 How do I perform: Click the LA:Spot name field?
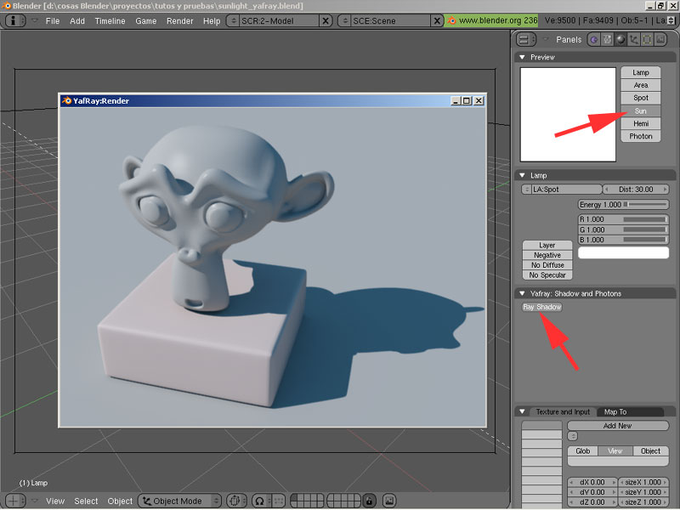567,189
